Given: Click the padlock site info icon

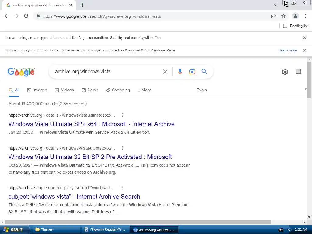Looking at the screenshot, I should (38, 16).
